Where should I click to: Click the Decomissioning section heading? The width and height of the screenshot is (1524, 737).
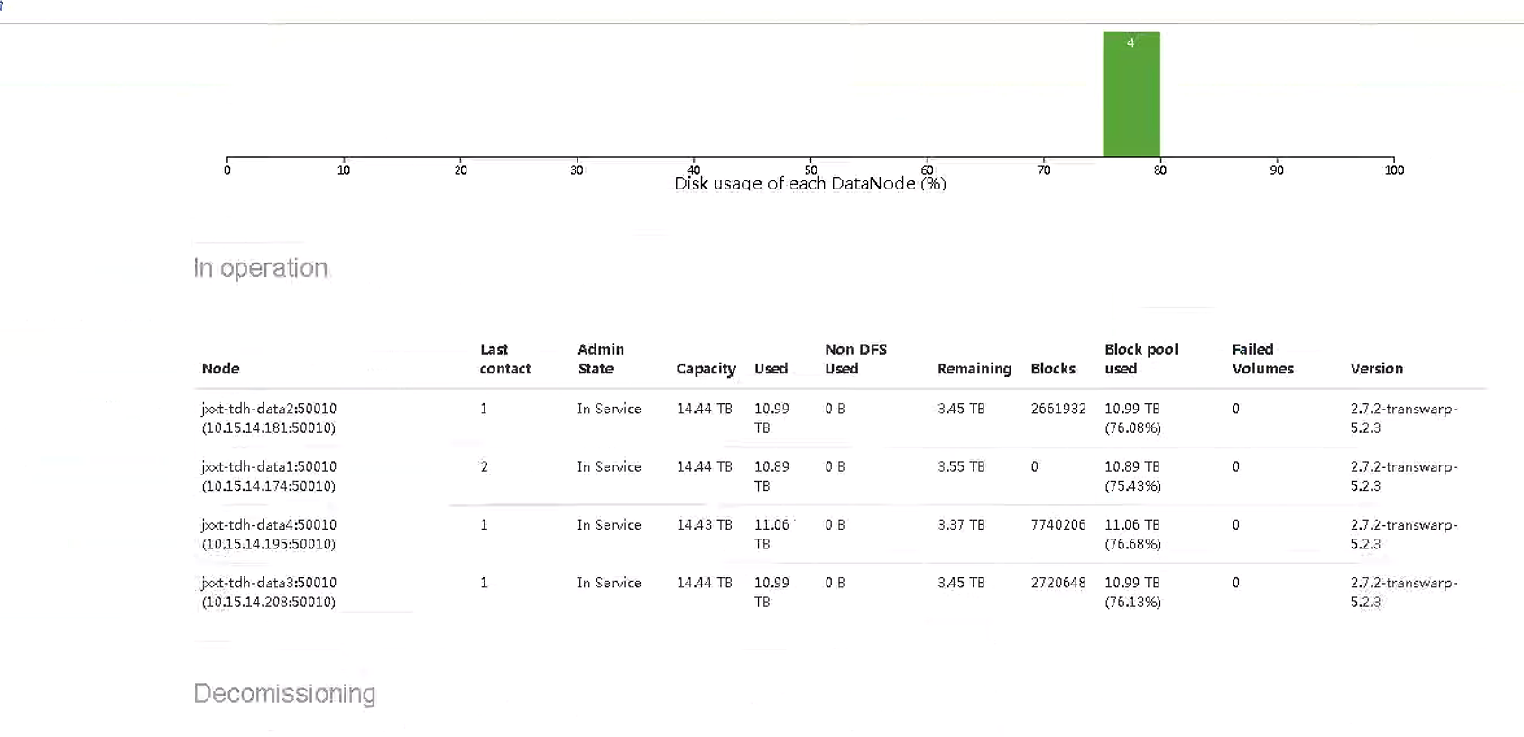coord(284,693)
